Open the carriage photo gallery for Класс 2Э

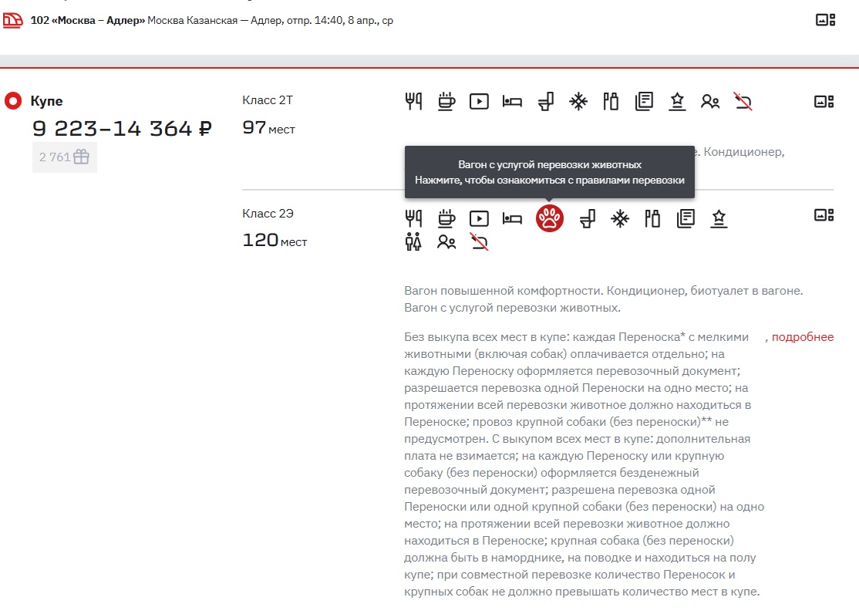[x=824, y=215]
